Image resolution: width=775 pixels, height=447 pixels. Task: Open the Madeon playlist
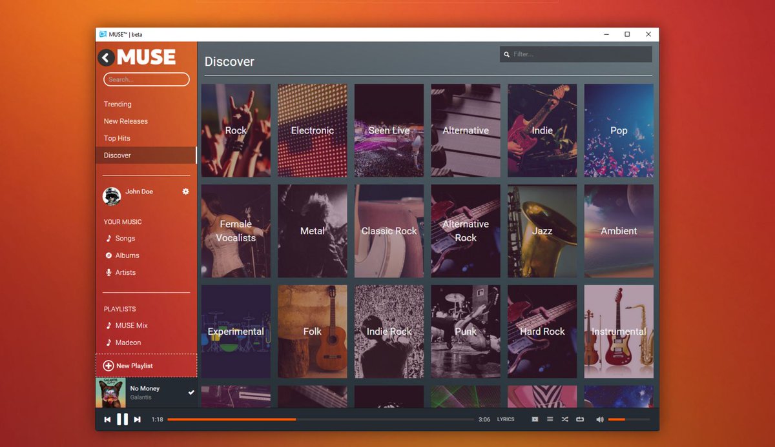point(128,343)
